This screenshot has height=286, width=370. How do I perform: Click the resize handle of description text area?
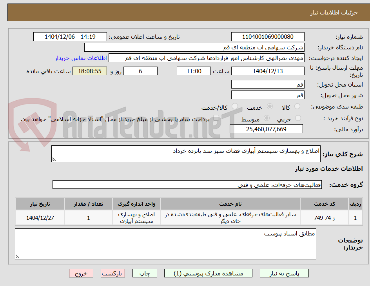pyautogui.click(x=54, y=159)
